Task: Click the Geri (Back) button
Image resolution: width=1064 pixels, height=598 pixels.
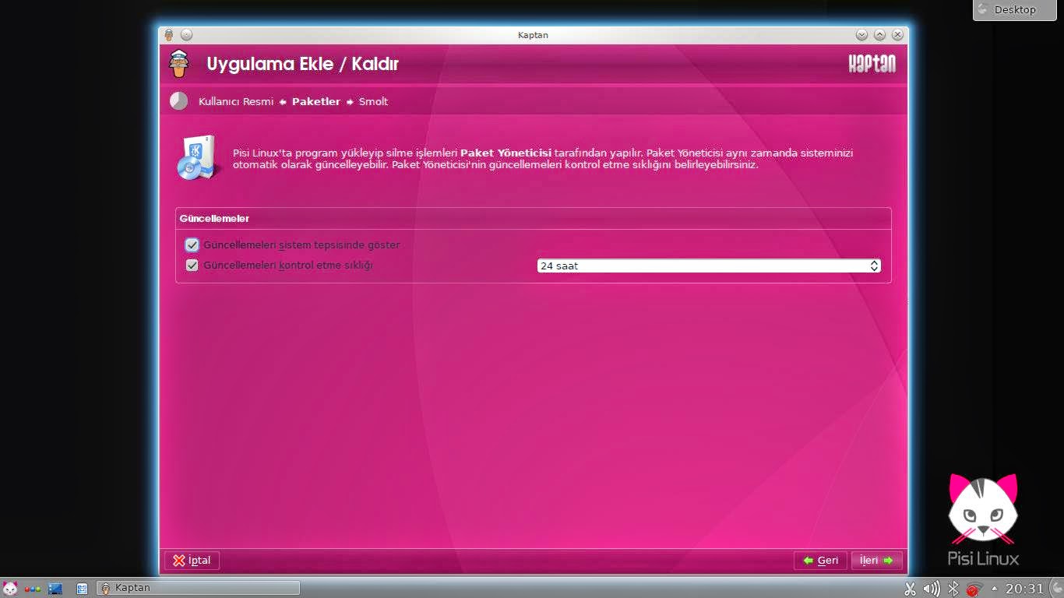Action: 821,561
